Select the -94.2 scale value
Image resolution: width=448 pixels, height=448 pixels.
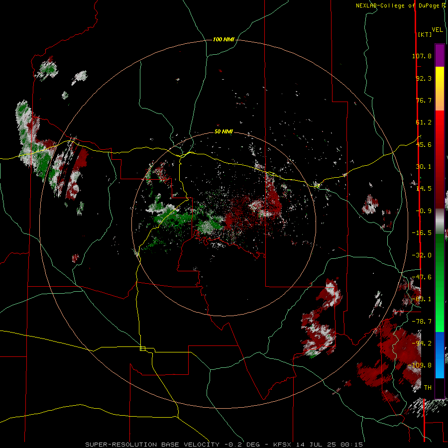coord(422,343)
